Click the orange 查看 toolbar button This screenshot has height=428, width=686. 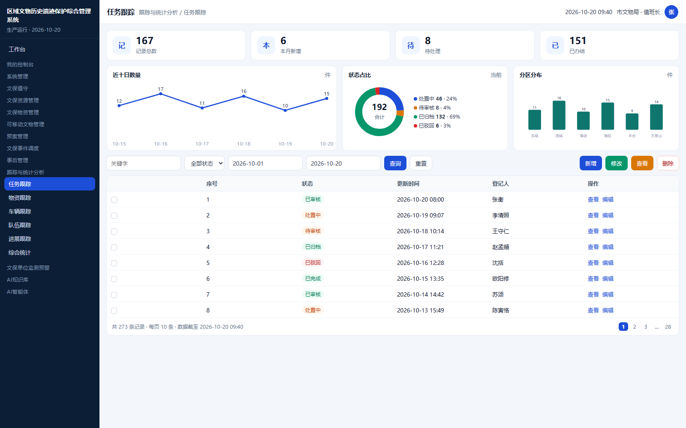[642, 163]
